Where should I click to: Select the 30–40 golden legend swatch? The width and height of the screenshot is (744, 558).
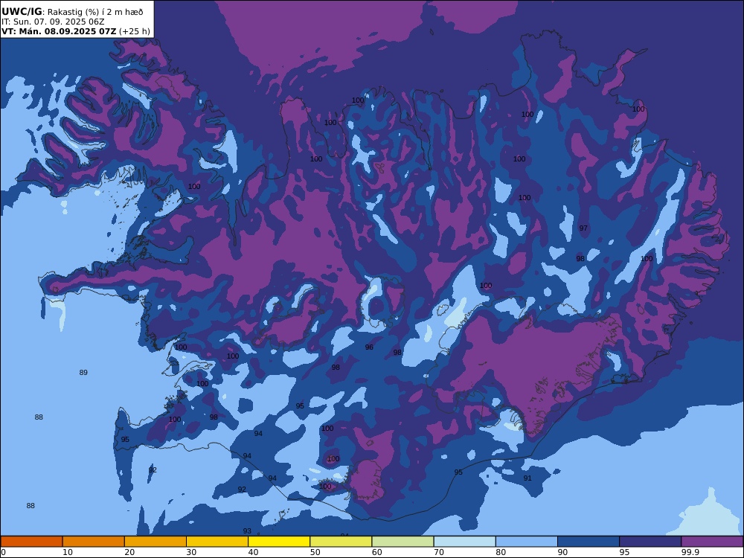click(x=217, y=542)
